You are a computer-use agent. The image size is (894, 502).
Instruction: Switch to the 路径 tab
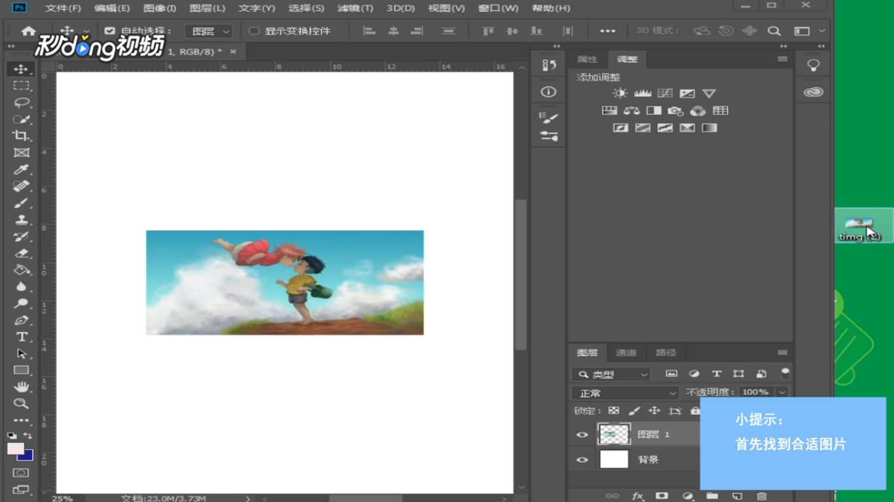[x=666, y=352]
